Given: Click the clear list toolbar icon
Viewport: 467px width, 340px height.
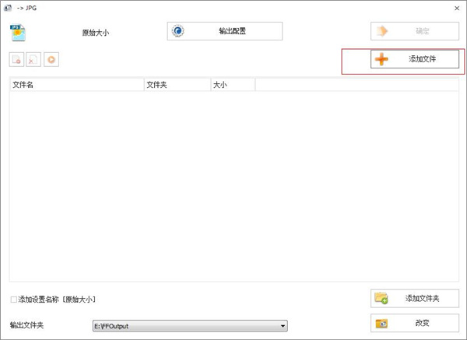Looking at the screenshot, I should 34,59.
